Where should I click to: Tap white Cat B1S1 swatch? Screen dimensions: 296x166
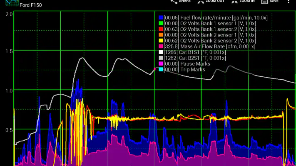pyautogui.click(x=161, y=52)
